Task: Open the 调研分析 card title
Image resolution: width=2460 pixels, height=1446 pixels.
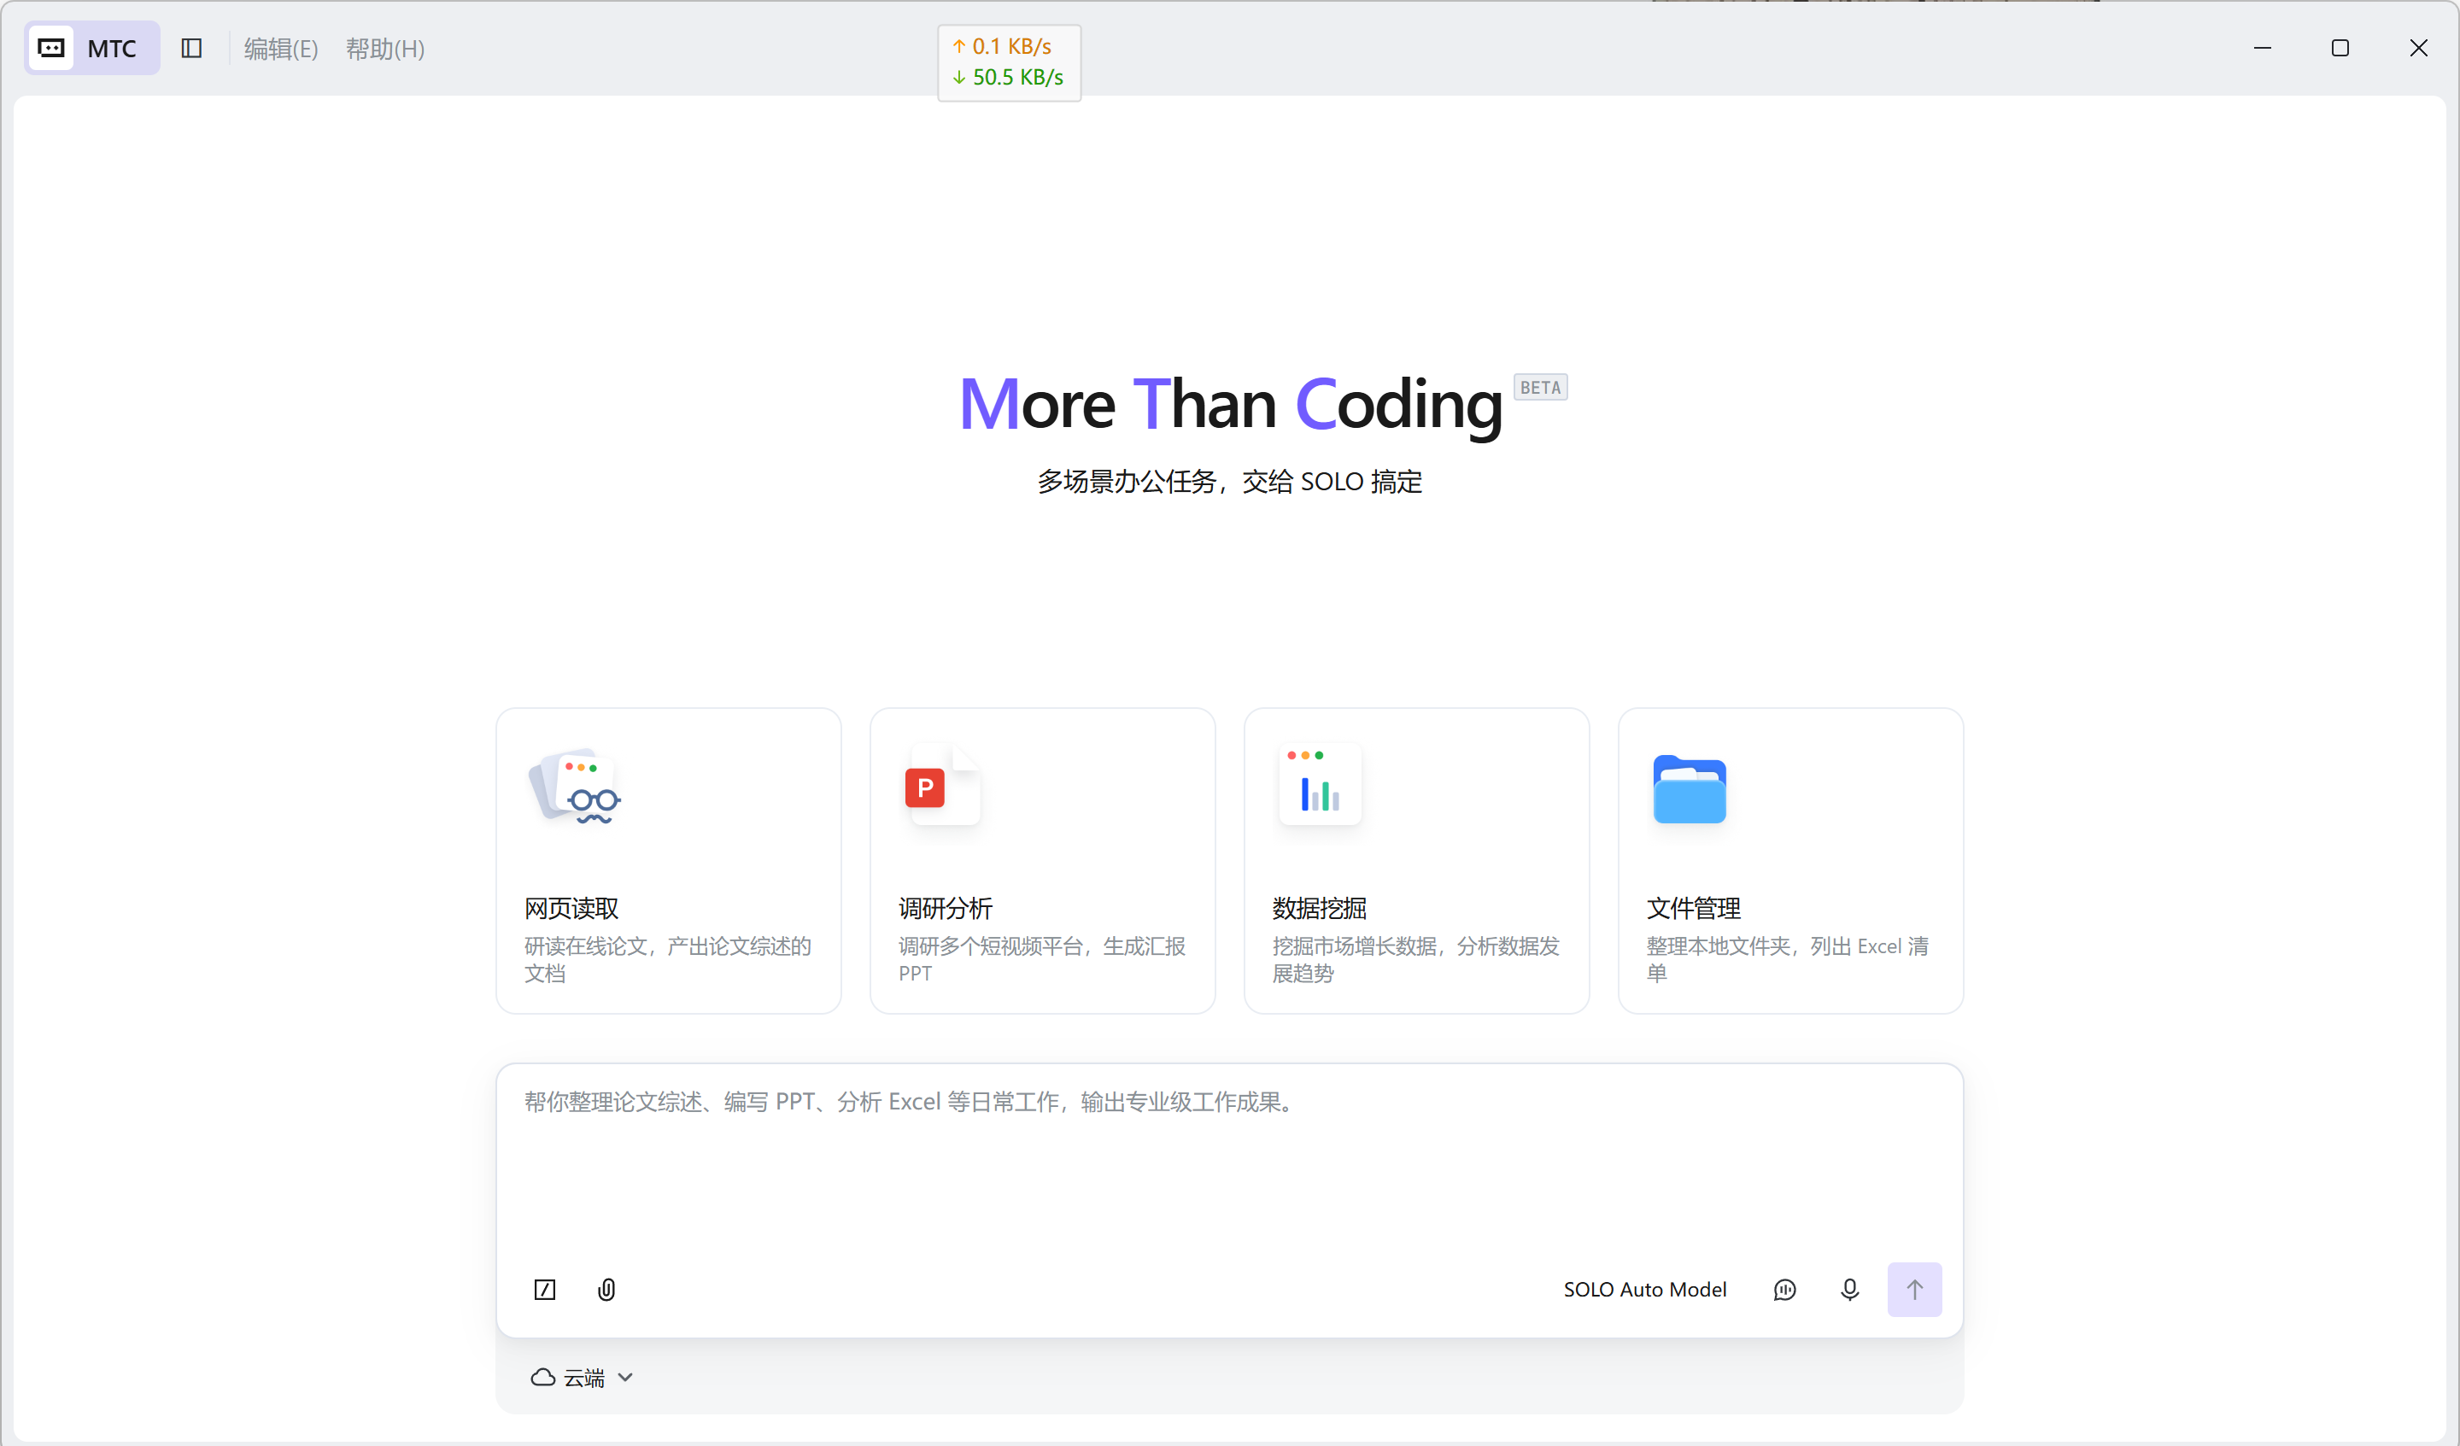Action: tap(946, 908)
